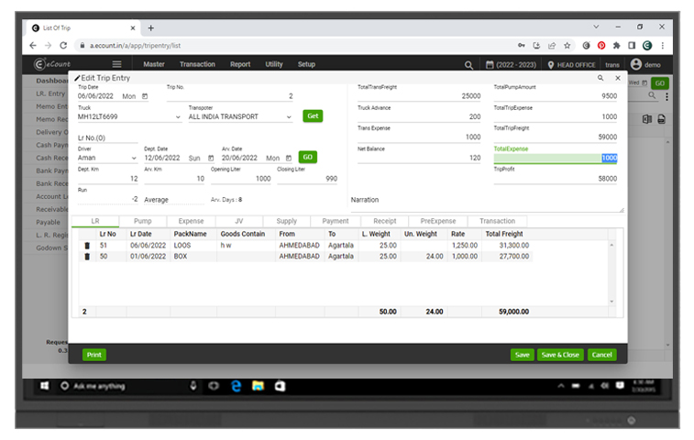Open the Dept. Date calendar picker

click(211, 158)
